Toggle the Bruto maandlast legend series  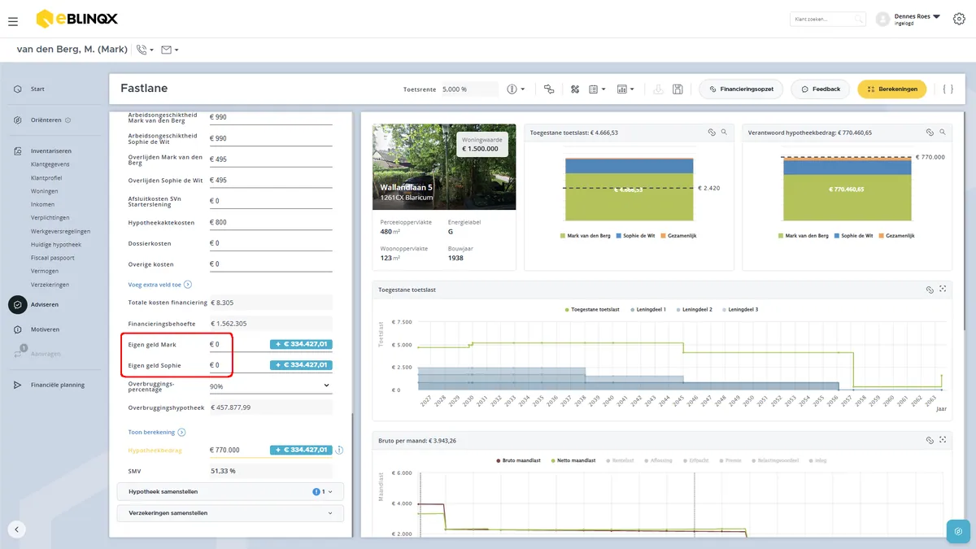[519, 460]
